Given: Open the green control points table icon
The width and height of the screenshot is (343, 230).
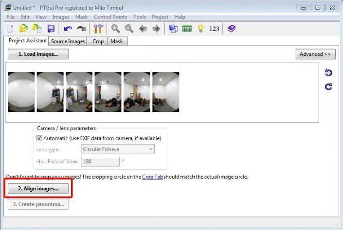Looking at the screenshot, I should pyautogui.click(x=187, y=29).
